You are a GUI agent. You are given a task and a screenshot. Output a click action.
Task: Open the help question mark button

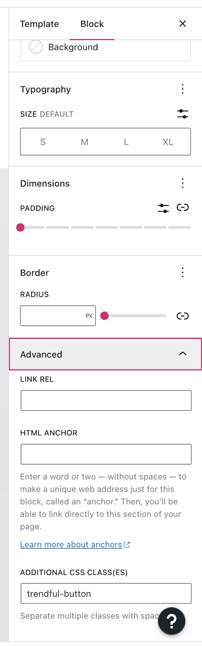[172, 621]
